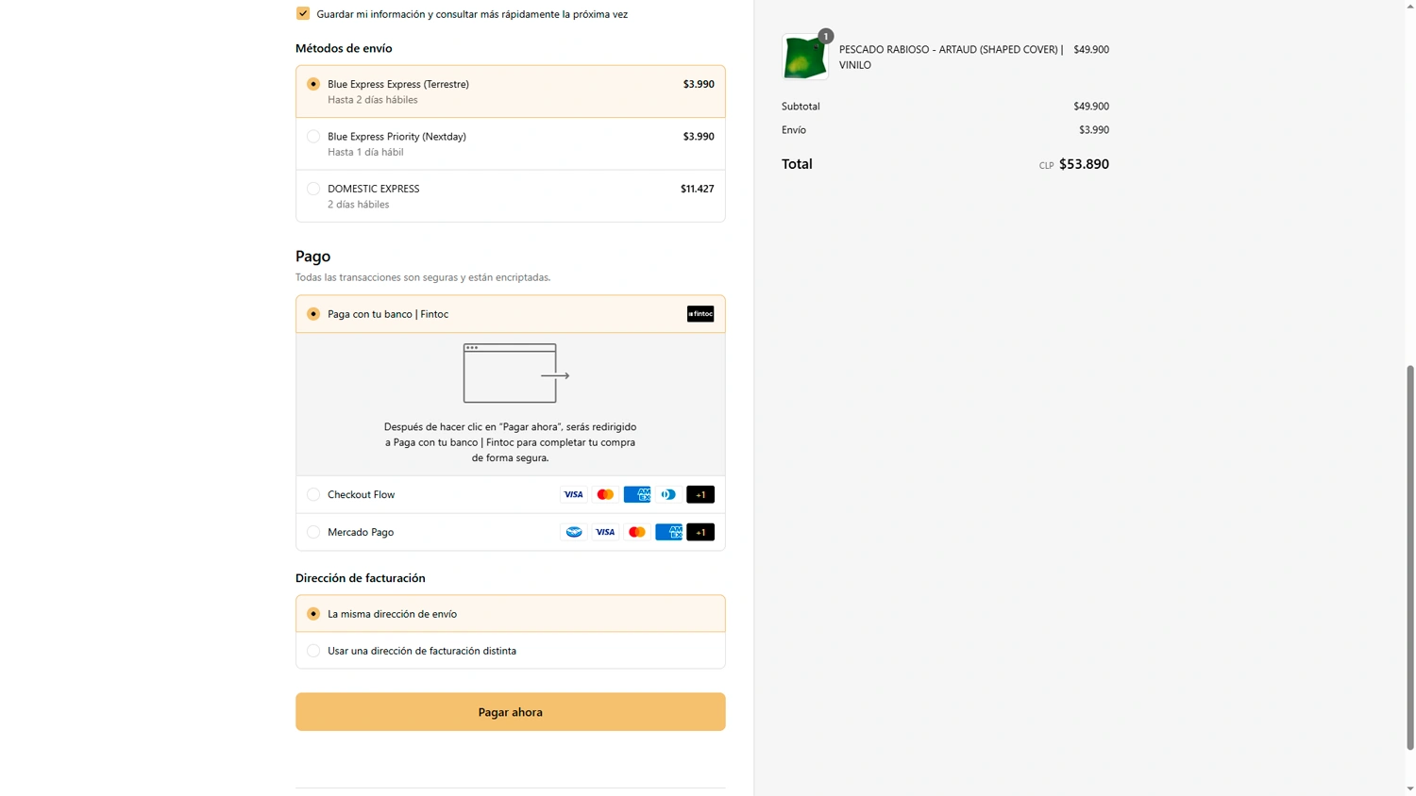Click the Mercado Pago handshake logo icon

click(574, 532)
